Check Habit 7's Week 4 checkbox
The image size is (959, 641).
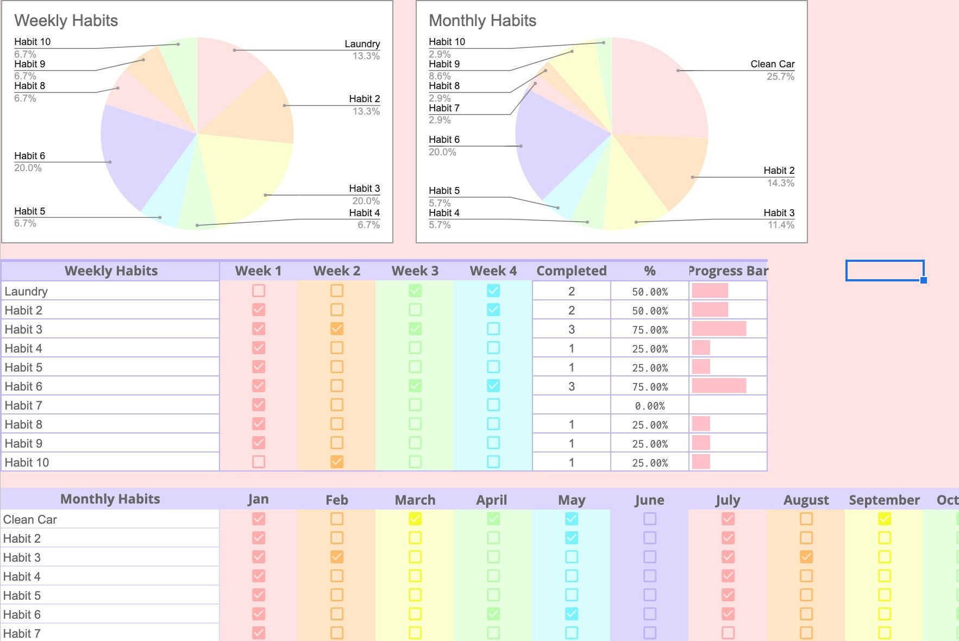pyautogui.click(x=493, y=405)
